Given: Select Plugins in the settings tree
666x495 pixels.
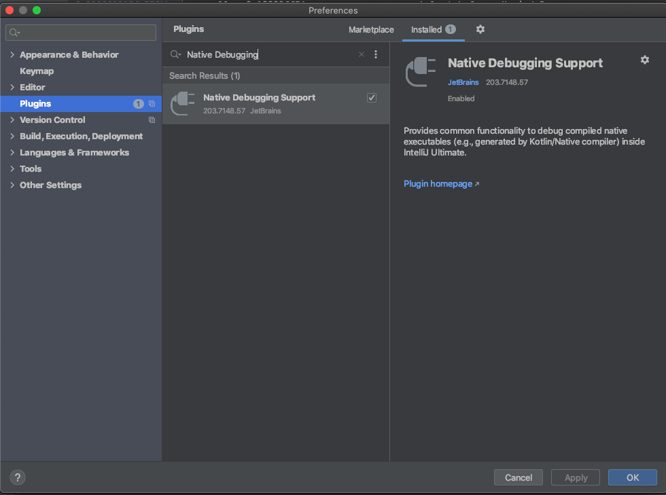Looking at the screenshot, I should (x=81, y=104).
